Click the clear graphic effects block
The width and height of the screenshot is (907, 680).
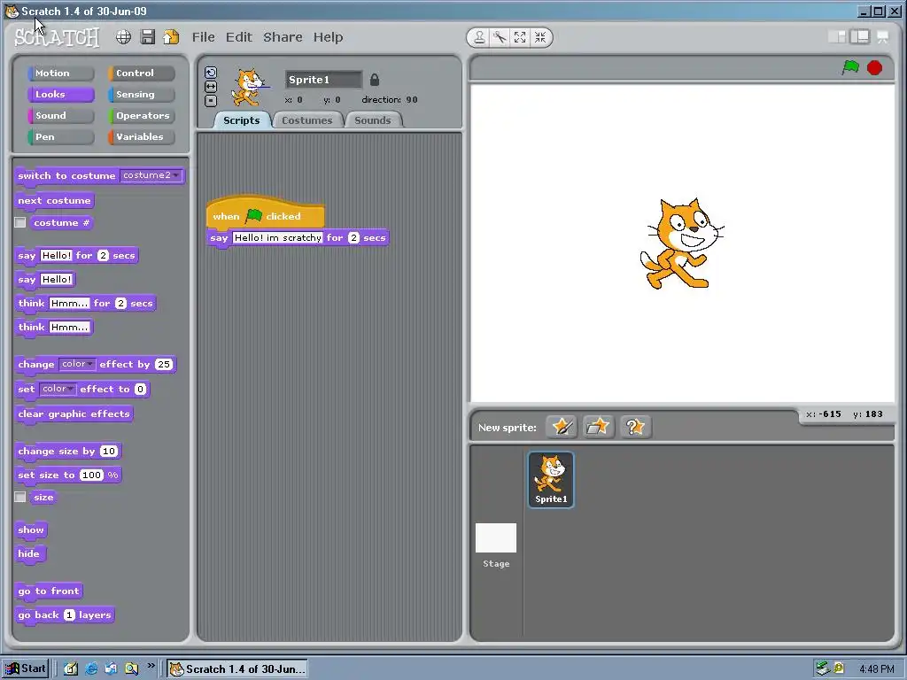tap(74, 414)
